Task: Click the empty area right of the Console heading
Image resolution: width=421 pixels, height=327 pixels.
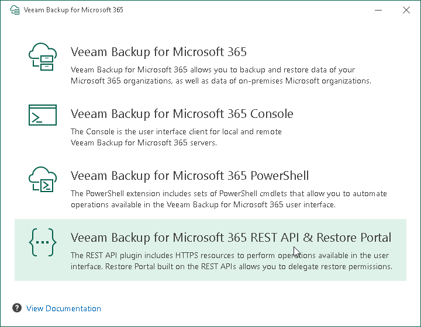Action: (x=351, y=114)
